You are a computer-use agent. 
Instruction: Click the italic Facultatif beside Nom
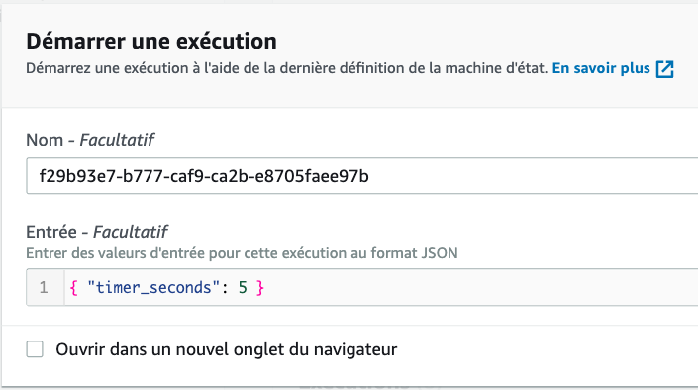pos(117,140)
